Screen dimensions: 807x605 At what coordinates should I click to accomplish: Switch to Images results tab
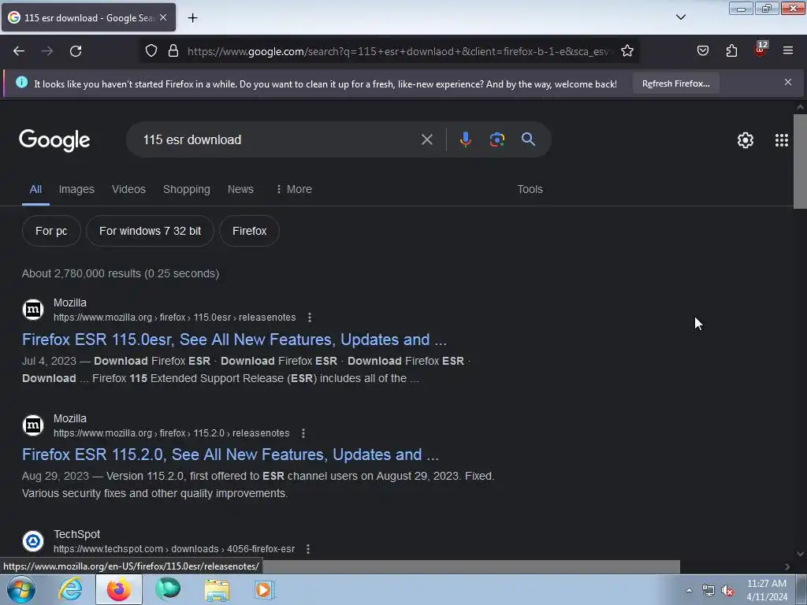tap(76, 189)
